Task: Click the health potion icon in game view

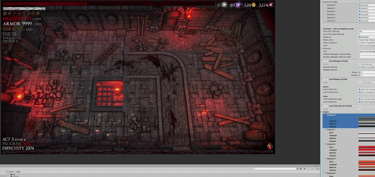Action: point(270,146)
